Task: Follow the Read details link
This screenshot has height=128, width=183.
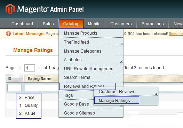Action: (x=176, y=34)
